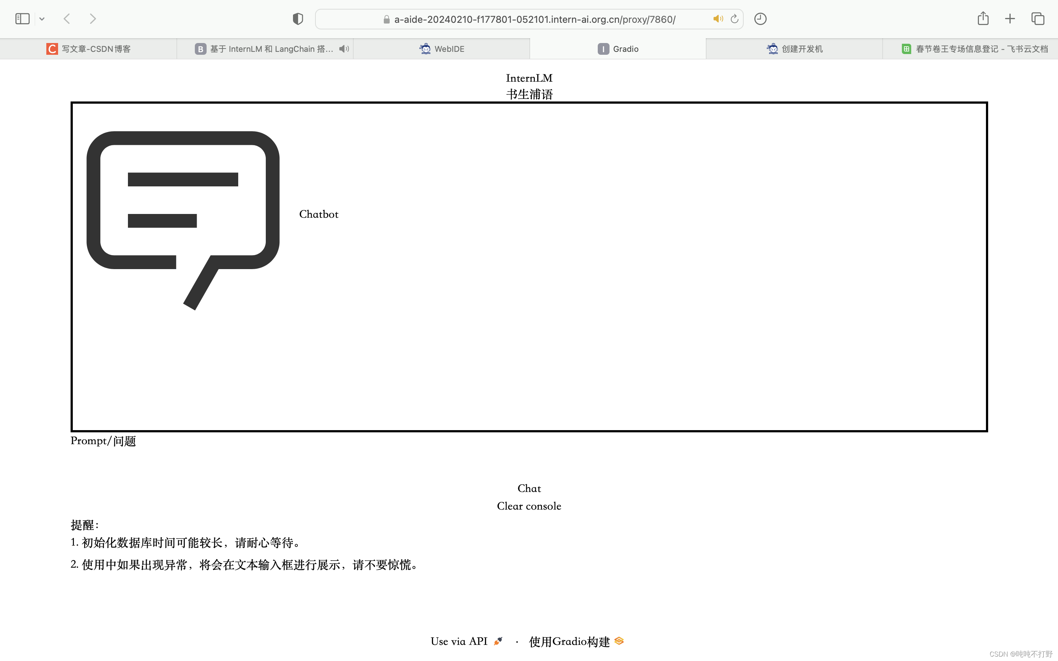Select the Gradio tab

pyautogui.click(x=618, y=49)
